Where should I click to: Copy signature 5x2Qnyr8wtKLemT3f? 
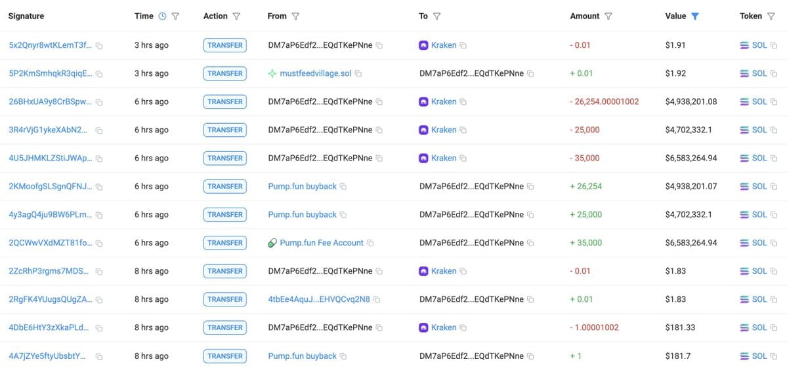[x=99, y=46]
